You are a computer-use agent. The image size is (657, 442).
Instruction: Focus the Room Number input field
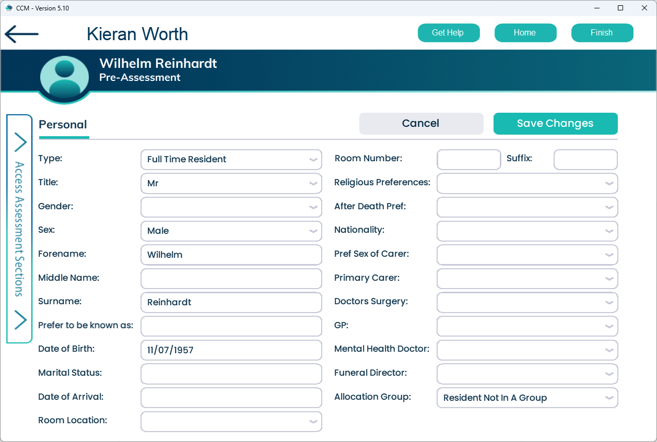468,160
